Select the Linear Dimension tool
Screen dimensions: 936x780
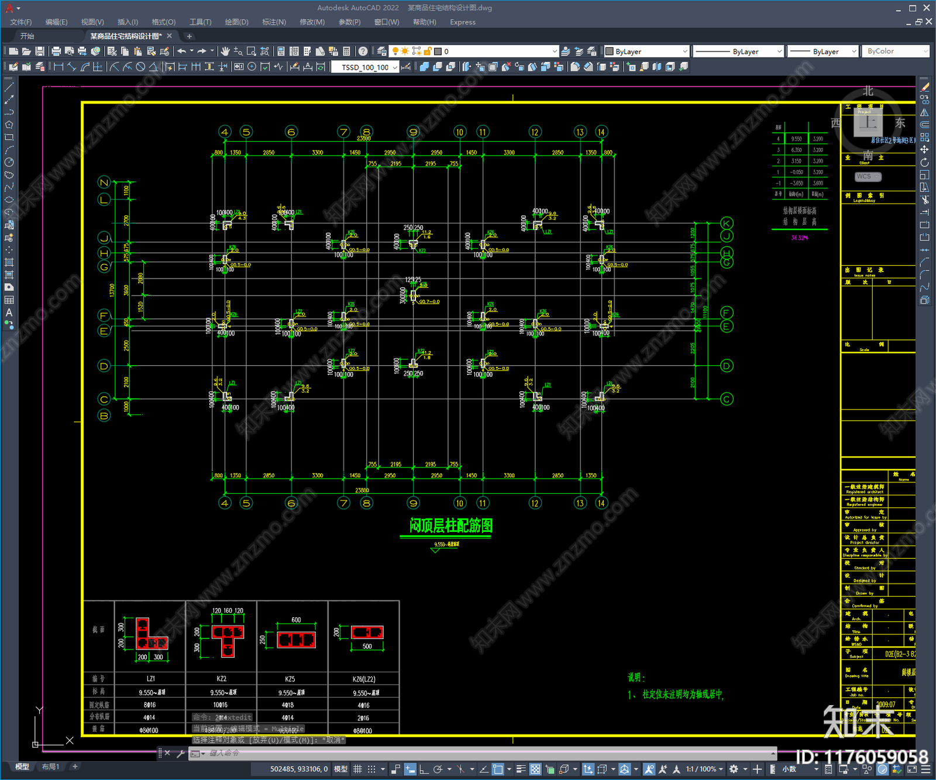tap(58, 67)
